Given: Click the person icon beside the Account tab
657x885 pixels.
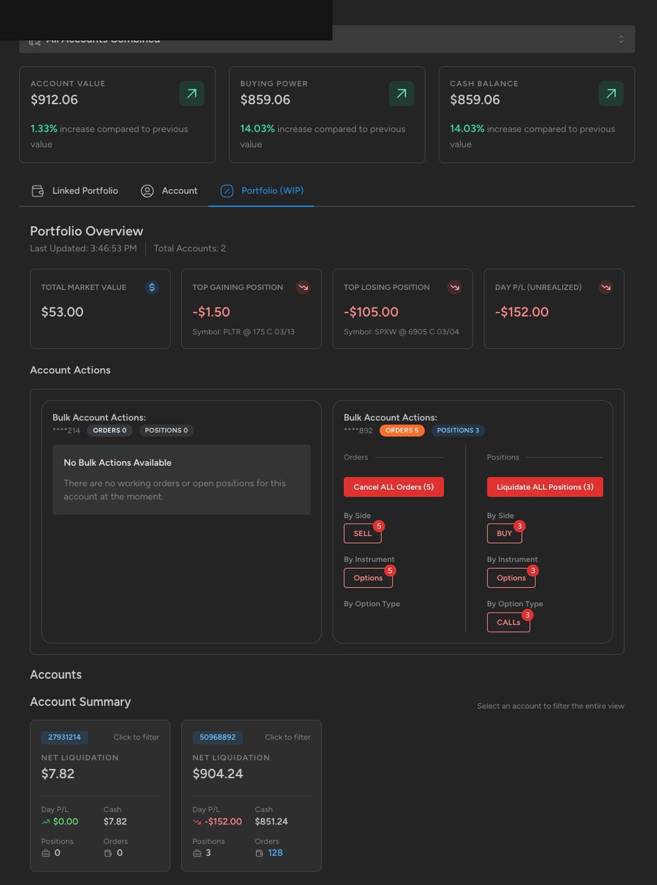Looking at the screenshot, I should click(x=147, y=191).
